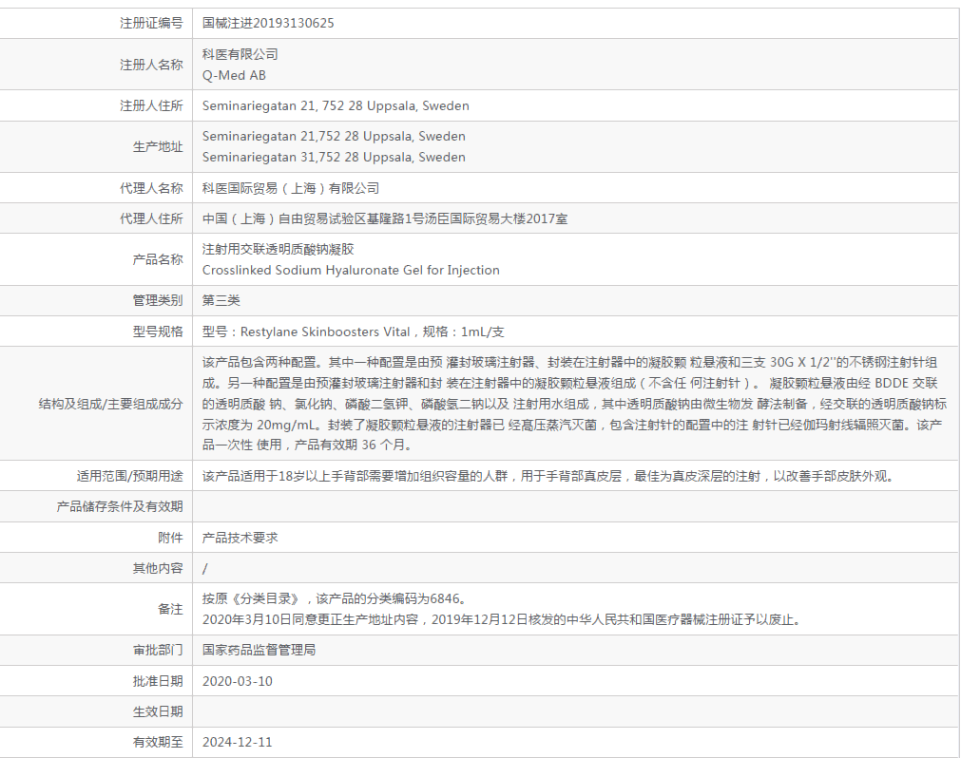Click the 适用范围 intended use description text

click(548, 476)
